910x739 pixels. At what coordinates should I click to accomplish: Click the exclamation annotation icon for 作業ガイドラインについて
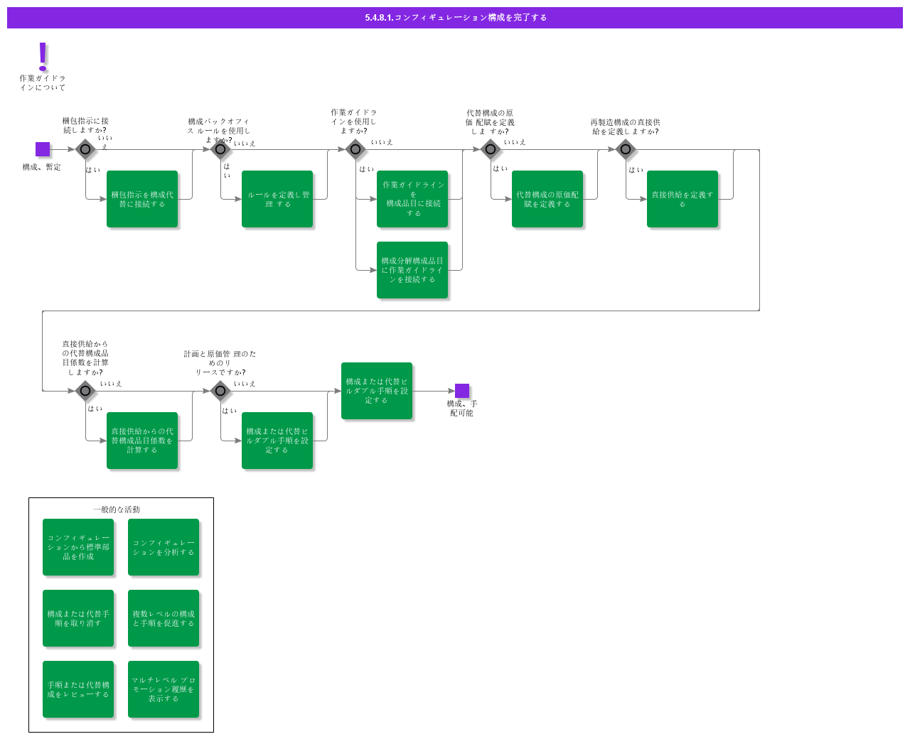pos(41,55)
